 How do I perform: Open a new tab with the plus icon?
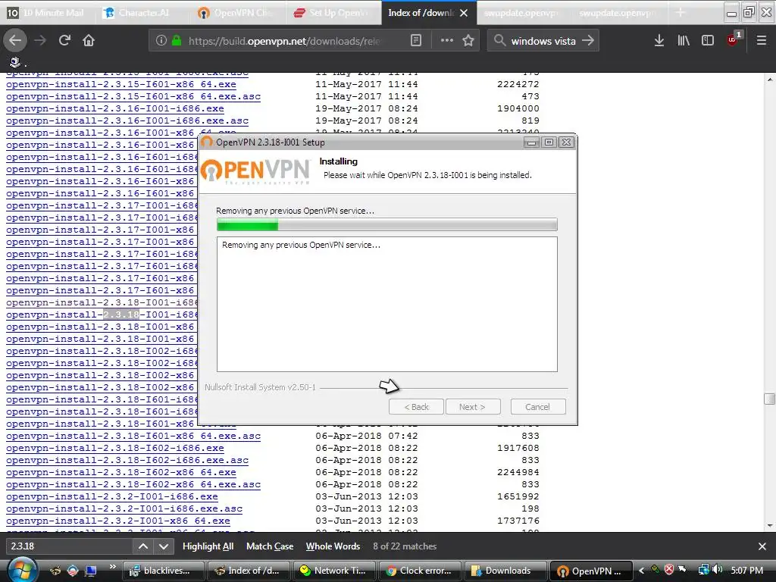[x=681, y=13]
